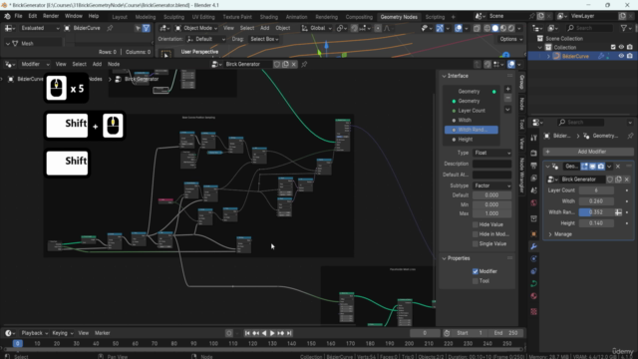Enable the Hide Value checkbox
Screen dimensions: 638x359
476,224
